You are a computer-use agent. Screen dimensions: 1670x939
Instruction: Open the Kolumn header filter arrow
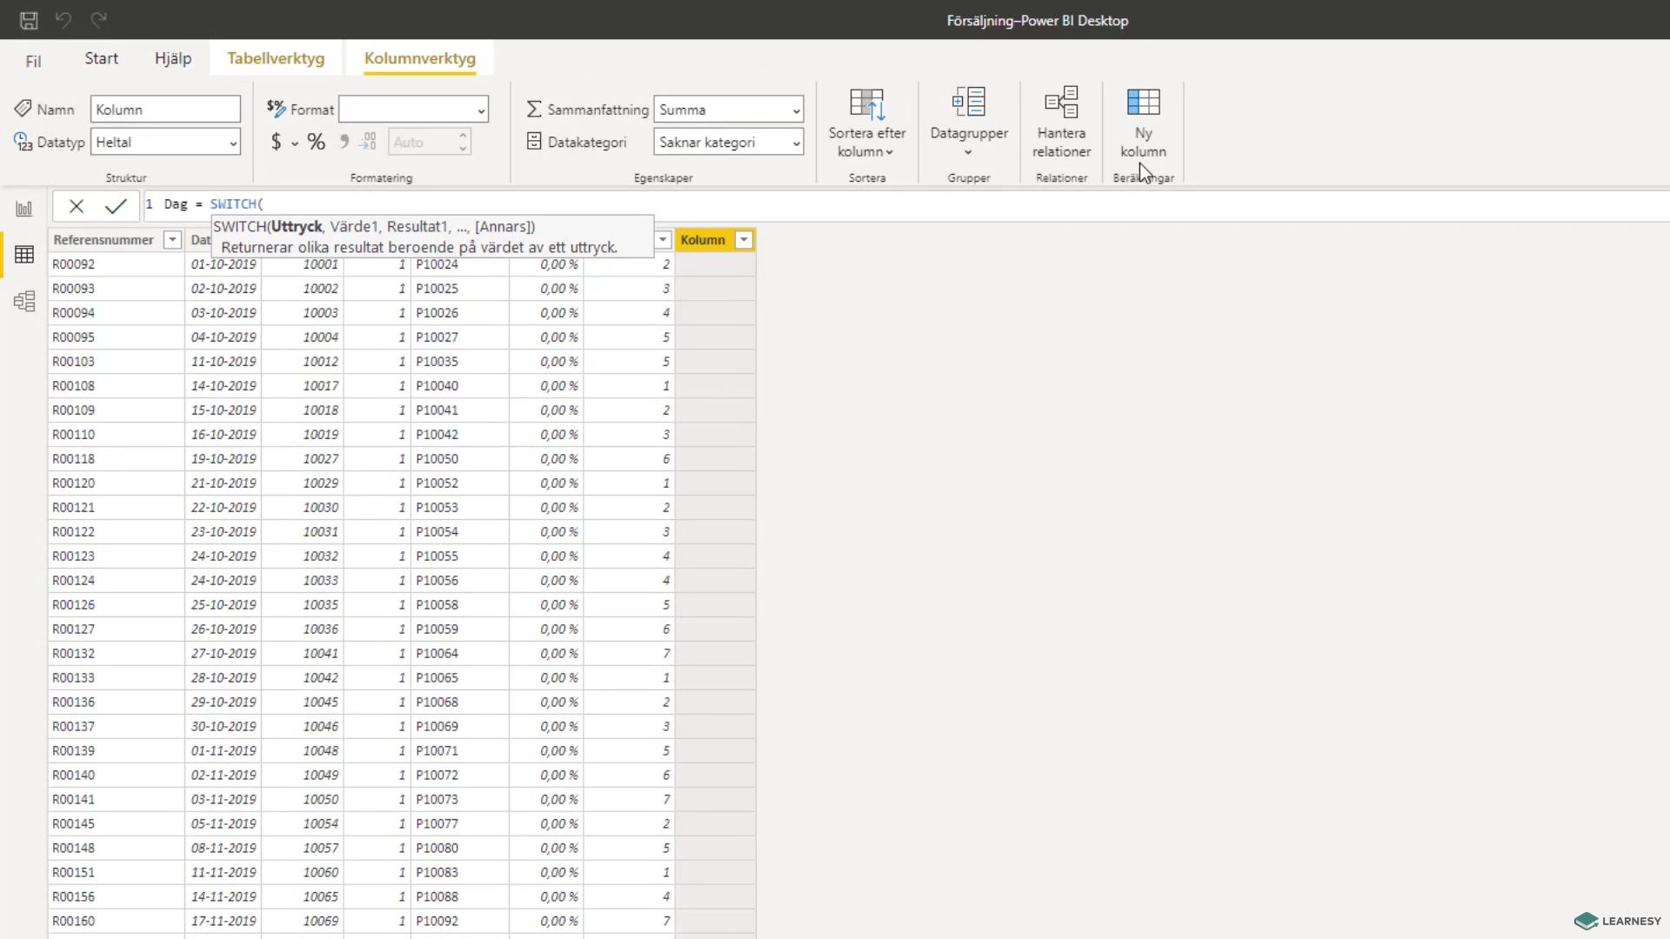(744, 240)
